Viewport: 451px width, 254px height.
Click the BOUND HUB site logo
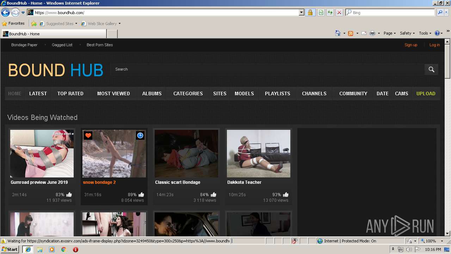[56, 70]
